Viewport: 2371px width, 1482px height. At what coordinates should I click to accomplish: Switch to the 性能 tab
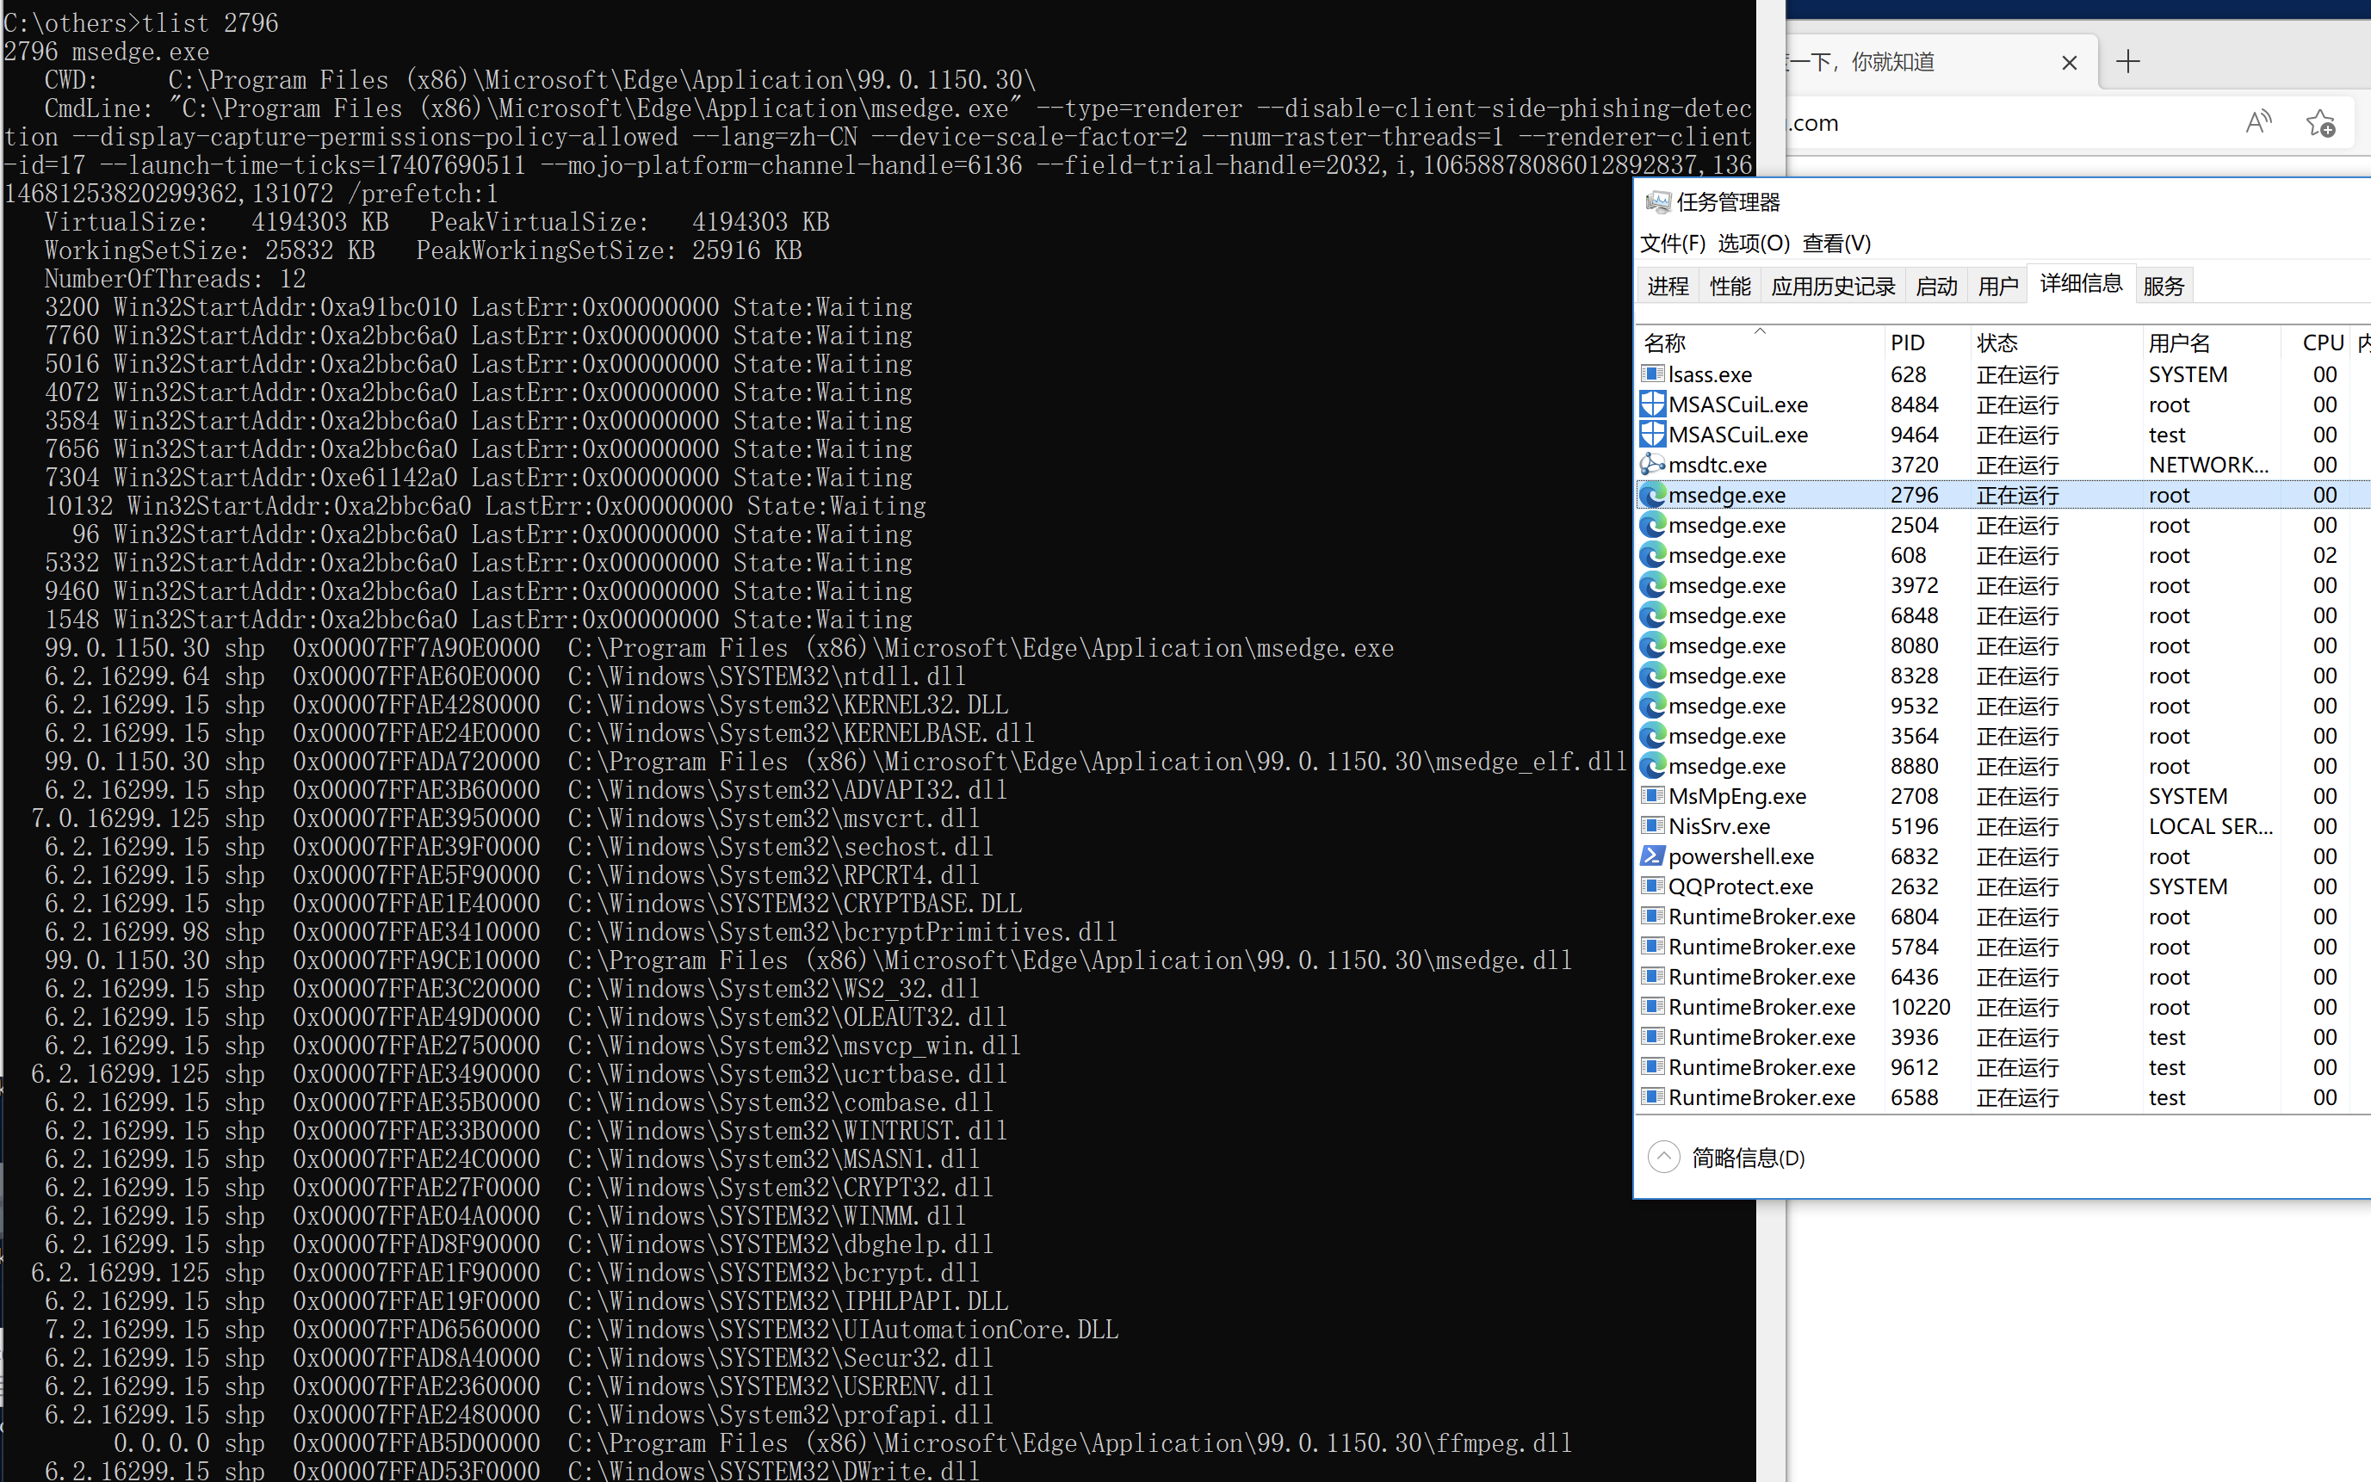(x=1730, y=287)
